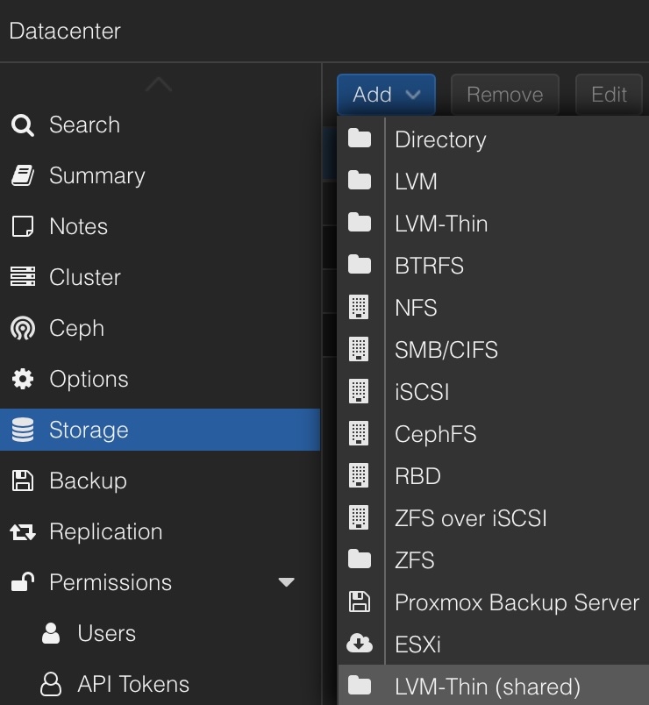Screen dimensions: 649x705
Task: Click the folder icon beside LVM
Action: 360,181
